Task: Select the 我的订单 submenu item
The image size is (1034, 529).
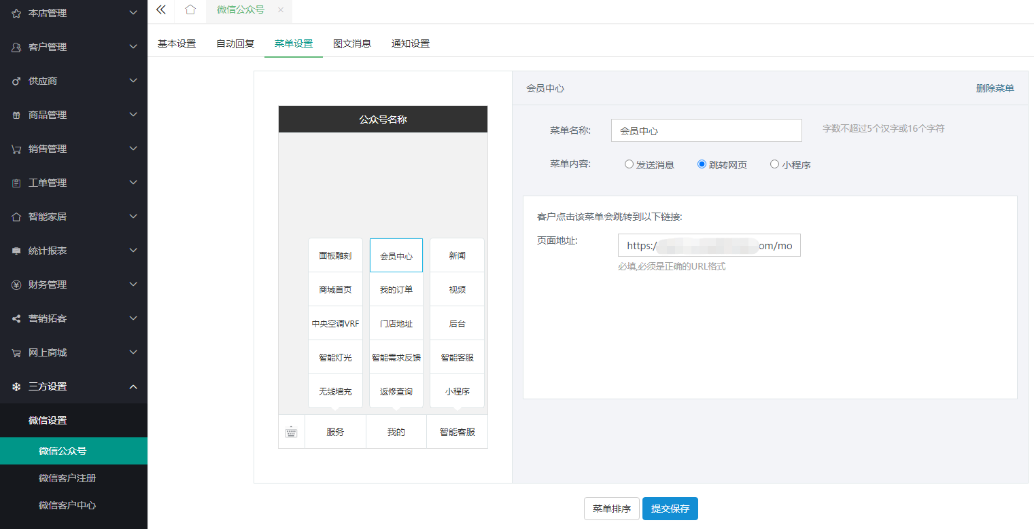Action: (x=396, y=289)
